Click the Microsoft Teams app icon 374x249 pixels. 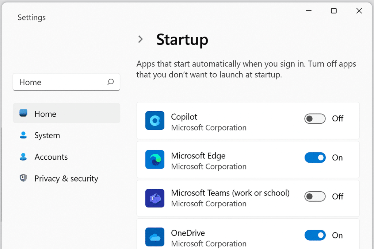(x=155, y=198)
